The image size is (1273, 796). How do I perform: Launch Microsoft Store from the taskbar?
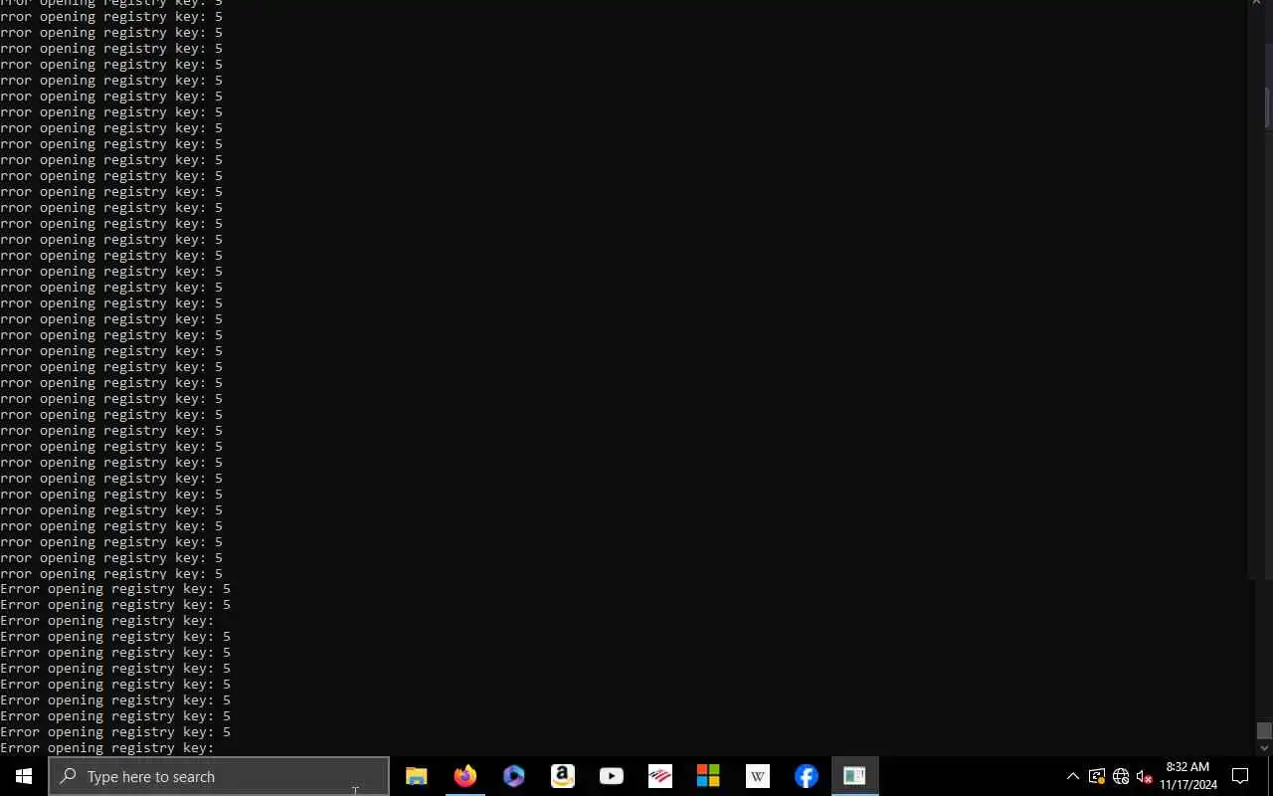pyautogui.click(x=708, y=776)
